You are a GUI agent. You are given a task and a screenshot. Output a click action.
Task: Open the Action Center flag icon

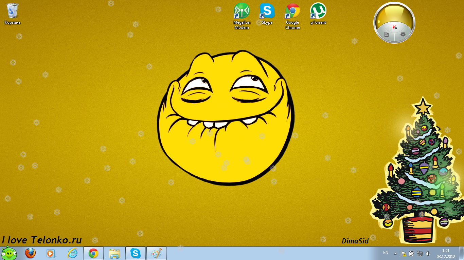click(x=404, y=253)
